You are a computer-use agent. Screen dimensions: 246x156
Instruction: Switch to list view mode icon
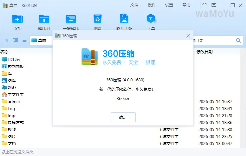coord(24,40)
